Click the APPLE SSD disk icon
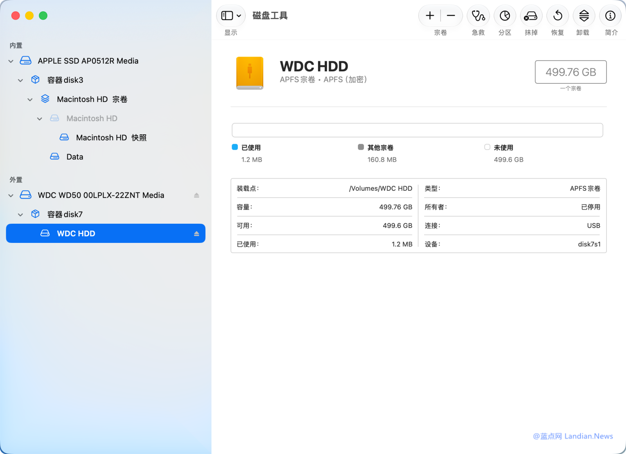The width and height of the screenshot is (626, 454). pyautogui.click(x=26, y=61)
